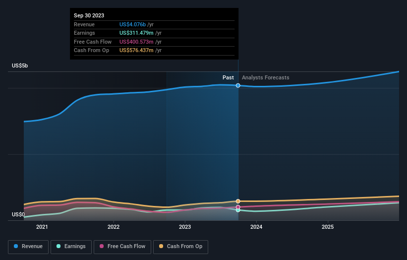This screenshot has width=407, height=260.
Task: Click the US$576.437m cash from op value
Action: click(136, 51)
